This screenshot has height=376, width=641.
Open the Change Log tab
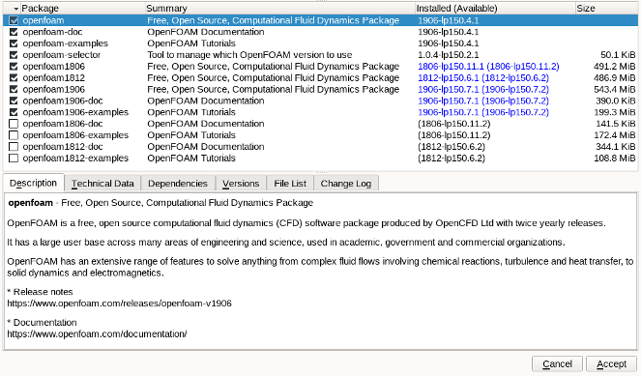pos(346,184)
